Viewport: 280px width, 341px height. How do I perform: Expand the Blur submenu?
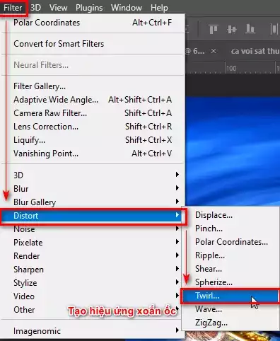point(93,189)
